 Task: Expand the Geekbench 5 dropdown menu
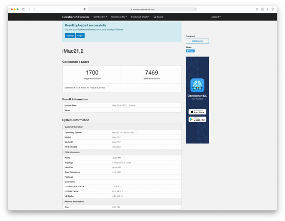pyautogui.click(x=100, y=17)
